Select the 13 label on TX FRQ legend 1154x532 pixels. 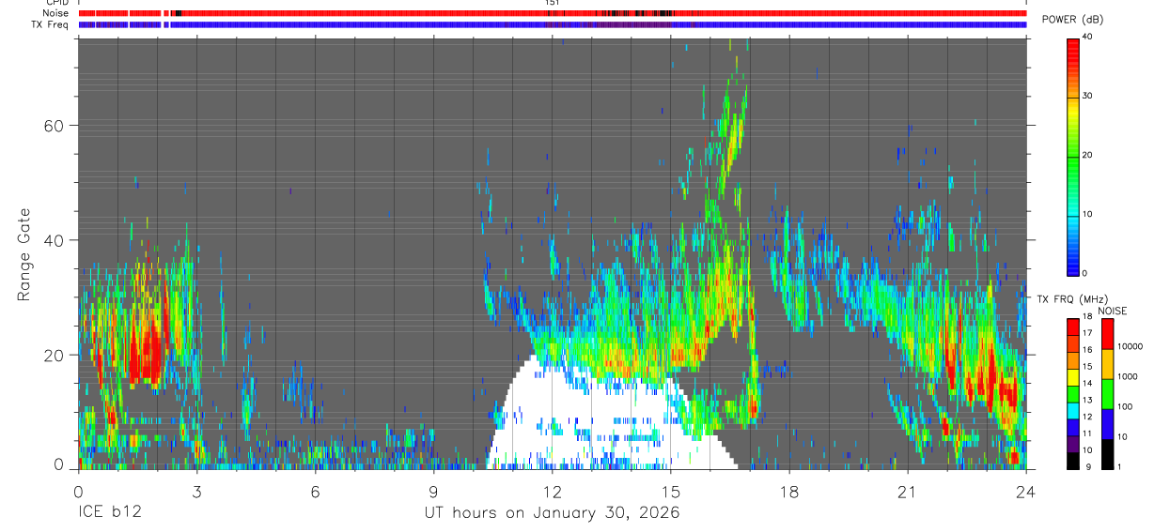pyautogui.click(x=1087, y=401)
